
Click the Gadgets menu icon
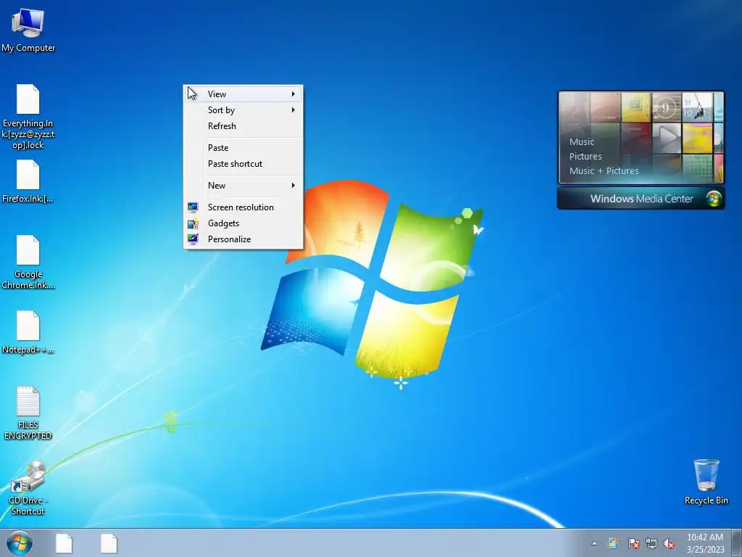tap(193, 223)
